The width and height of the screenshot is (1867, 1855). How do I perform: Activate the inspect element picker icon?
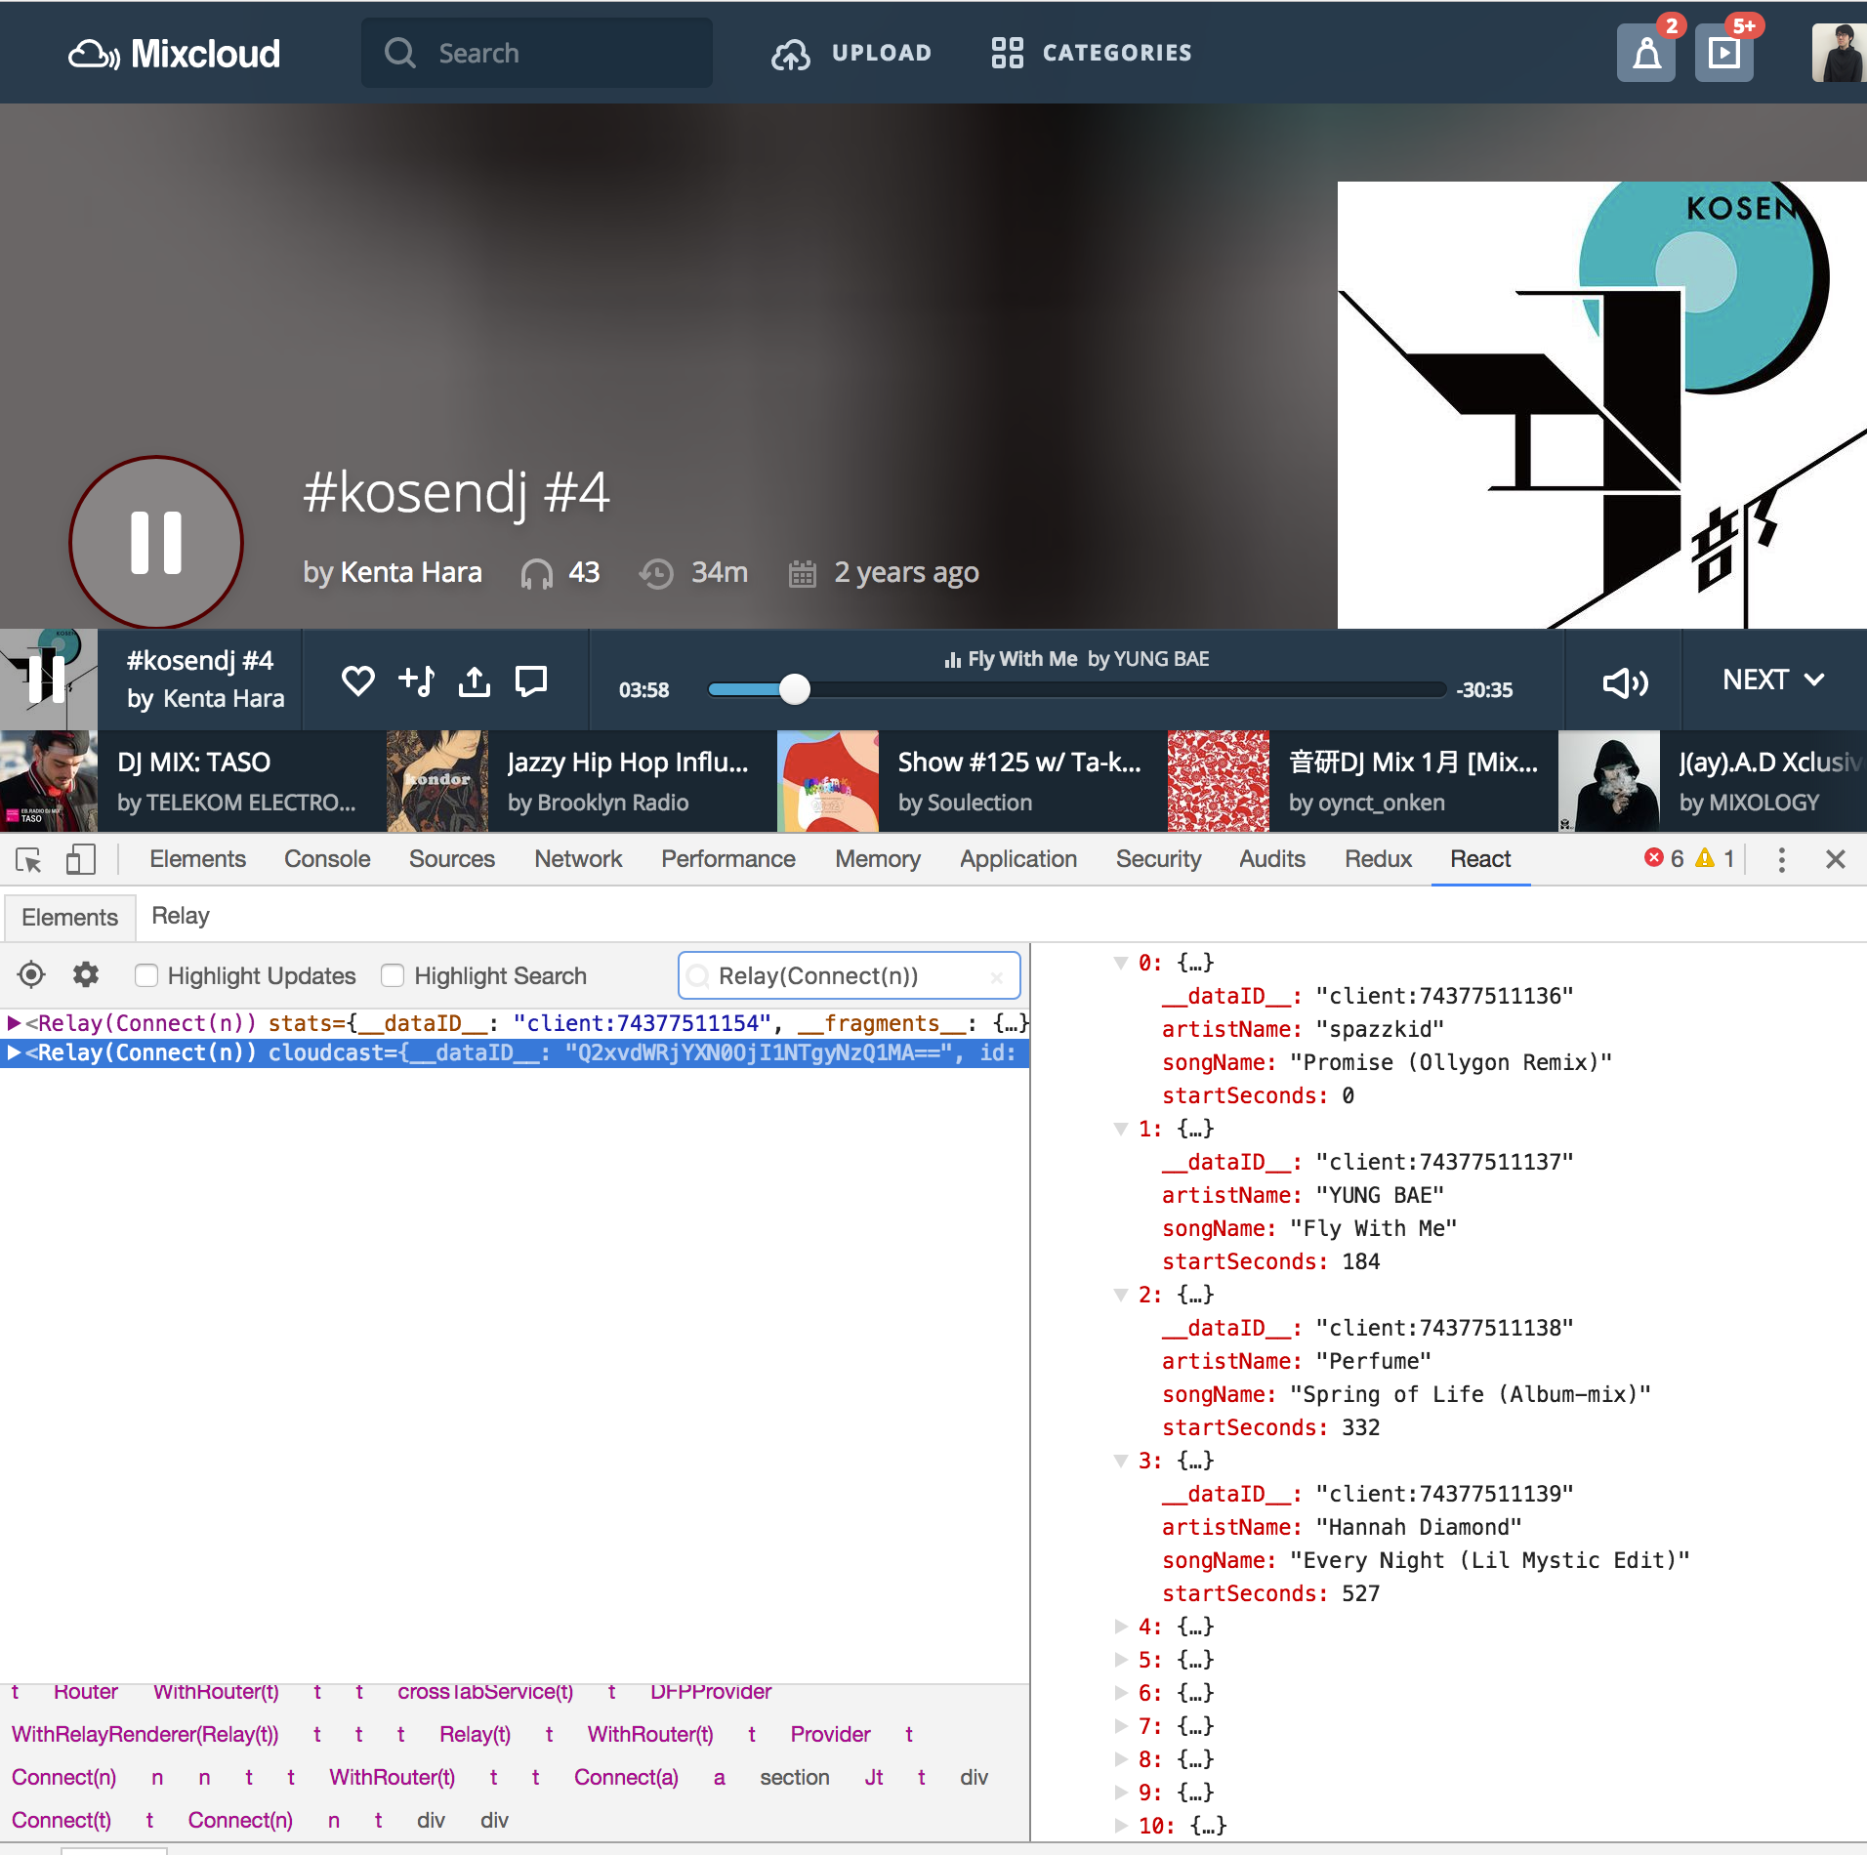[x=28, y=859]
